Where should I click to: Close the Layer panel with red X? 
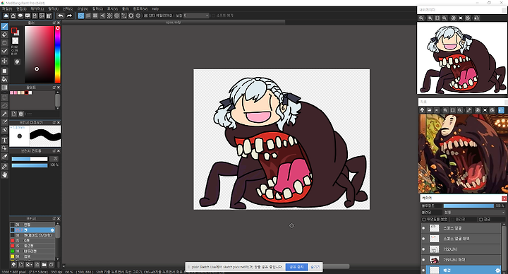[x=504, y=198]
